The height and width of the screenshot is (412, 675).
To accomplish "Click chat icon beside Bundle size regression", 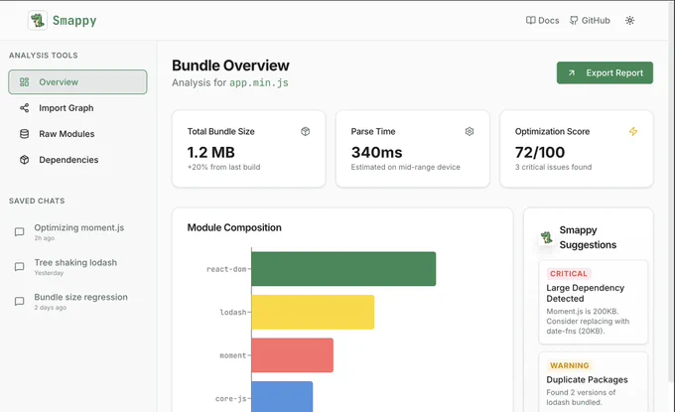I will pyautogui.click(x=20, y=302).
